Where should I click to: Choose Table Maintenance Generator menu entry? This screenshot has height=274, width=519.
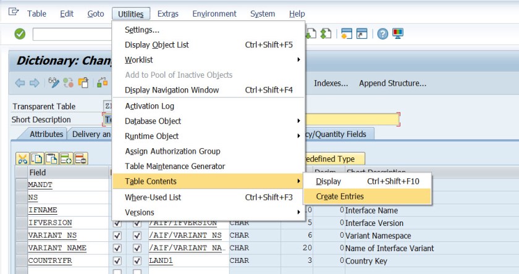point(175,166)
